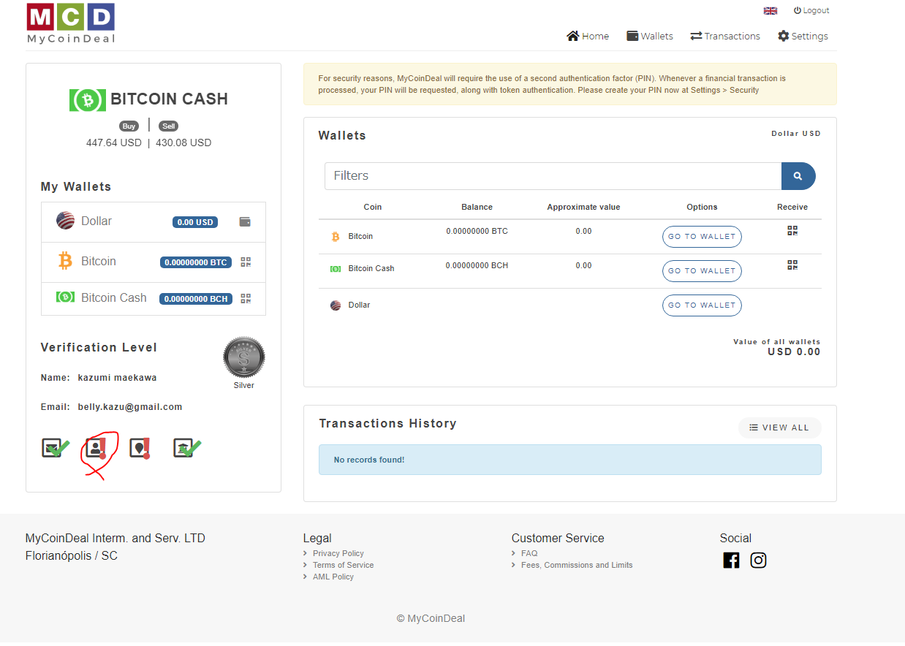905x646 pixels.
Task: Click the 0.00000000 BTC badge in My Wallets
Action: tap(196, 262)
